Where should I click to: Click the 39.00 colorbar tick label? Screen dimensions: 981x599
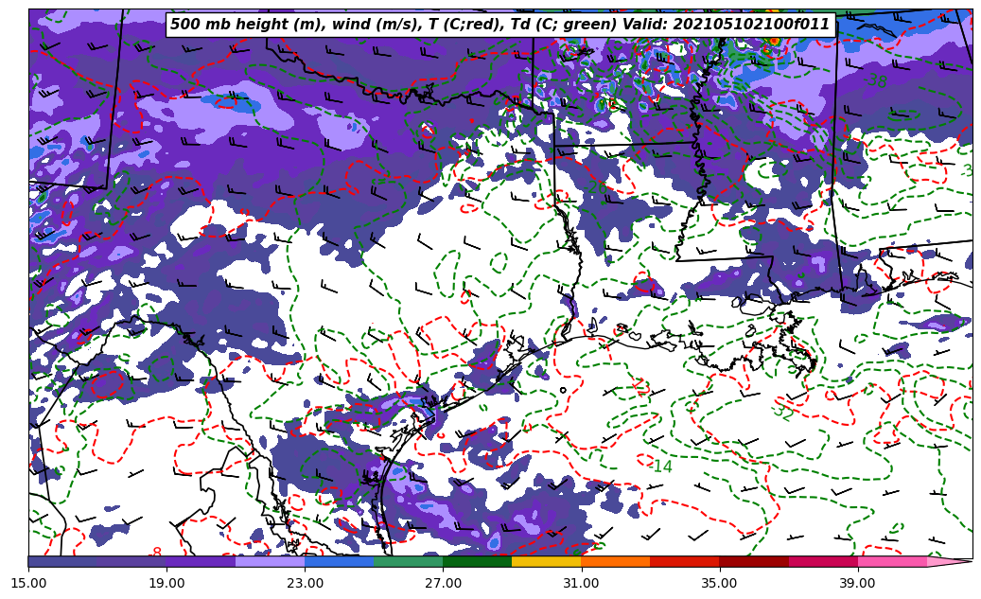pyautogui.click(x=857, y=583)
